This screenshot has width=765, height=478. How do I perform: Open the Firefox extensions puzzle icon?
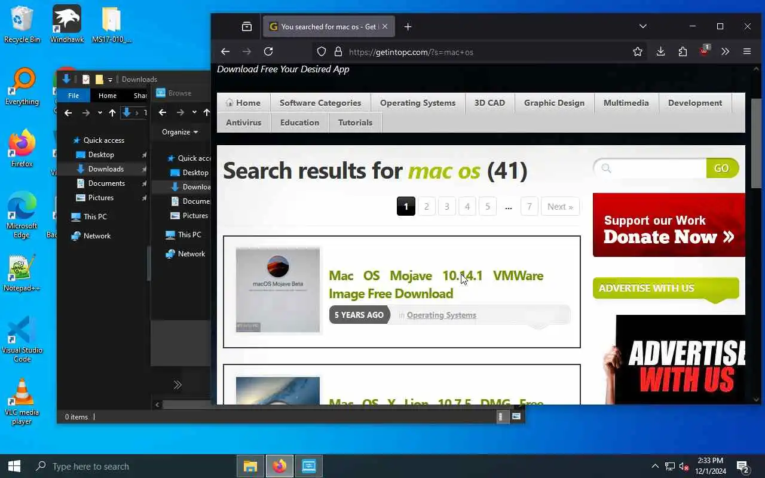[x=683, y=52]
